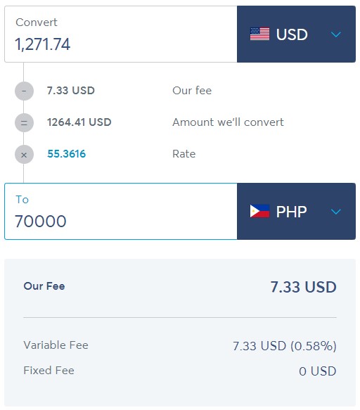Click the United States flag icon
The width and height of the screenshot is (360, 410).
259,34
